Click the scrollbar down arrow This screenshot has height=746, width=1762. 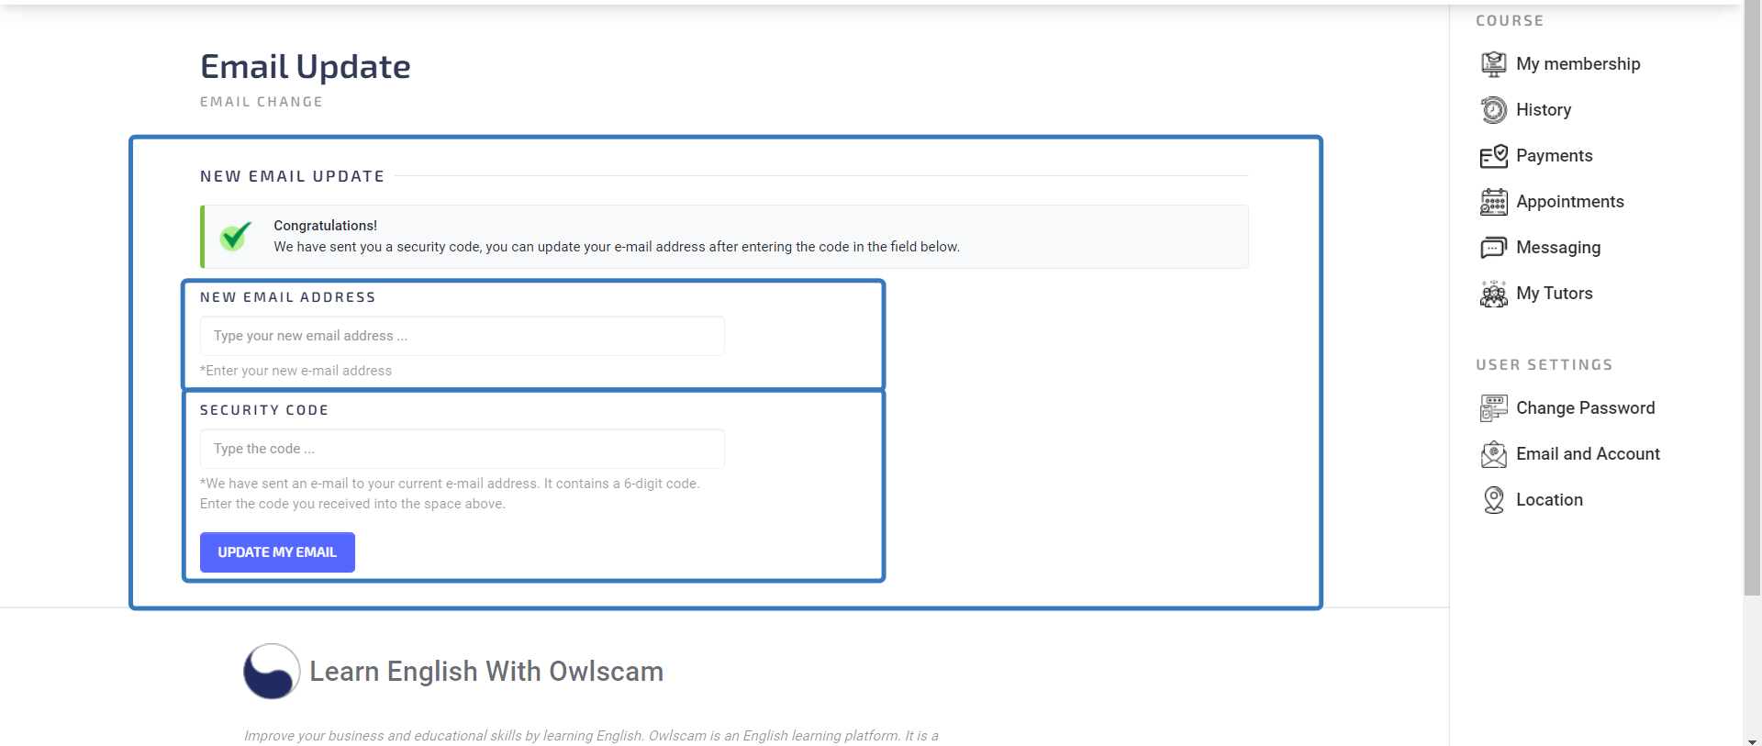[1752, 740]
